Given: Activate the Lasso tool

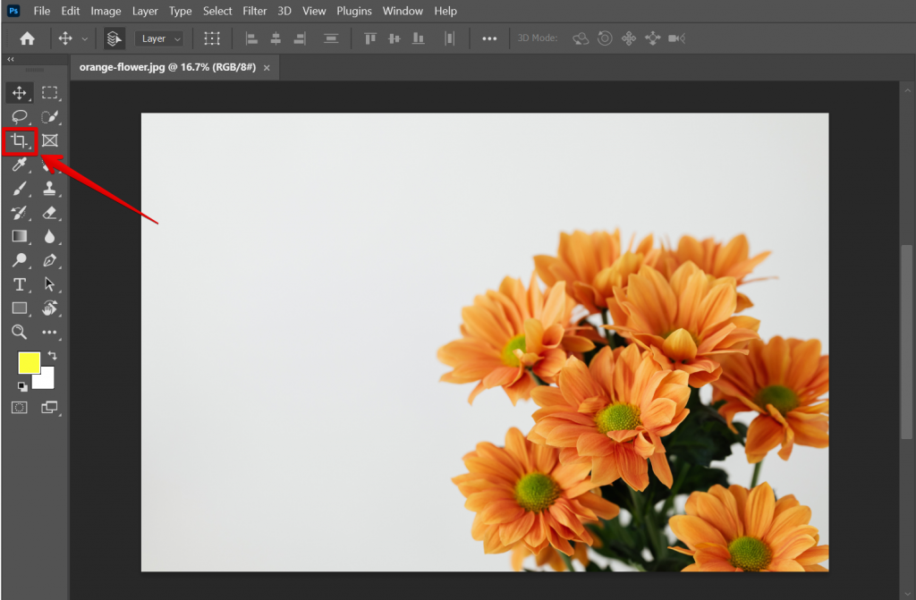Looking at the screenshot, I should [x=19, y=116].
